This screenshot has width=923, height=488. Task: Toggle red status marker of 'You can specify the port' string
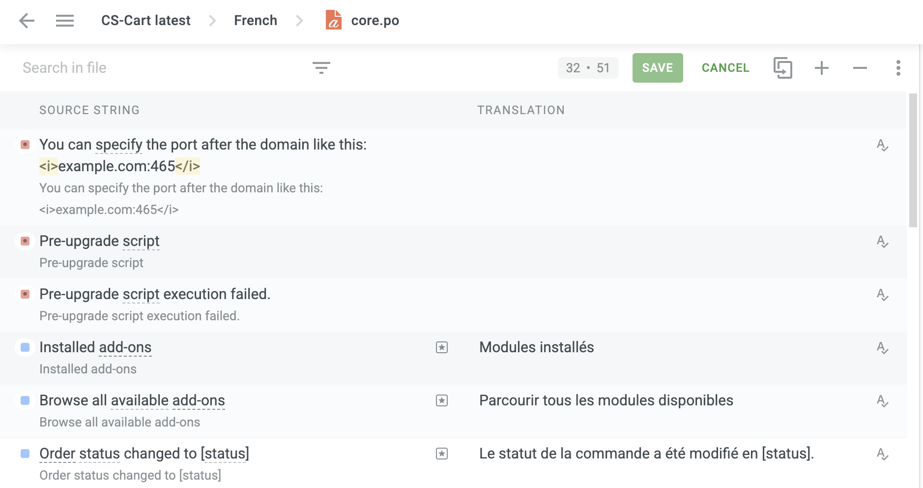click(x=25, y=145)
